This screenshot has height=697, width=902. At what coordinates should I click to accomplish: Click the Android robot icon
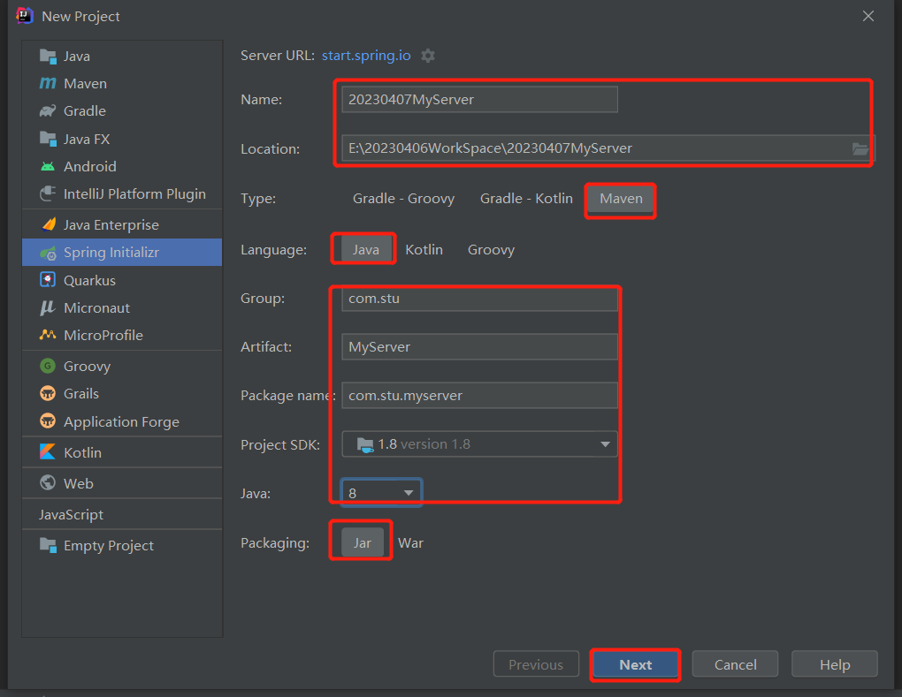48,167
